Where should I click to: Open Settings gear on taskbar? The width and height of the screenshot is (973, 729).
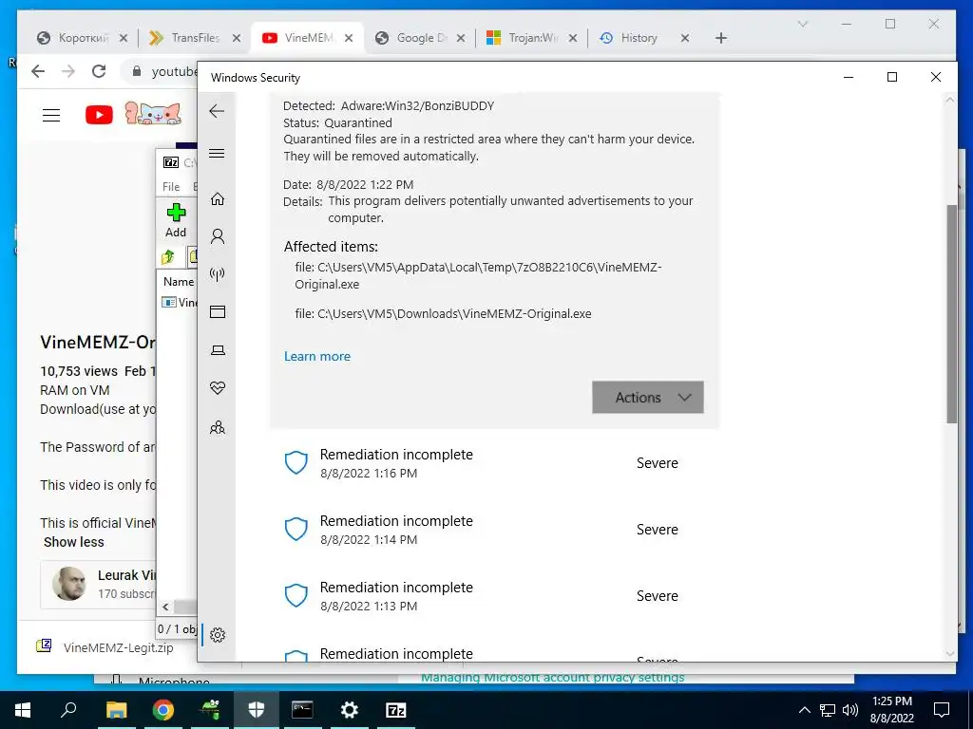click(x=350, y=710)
